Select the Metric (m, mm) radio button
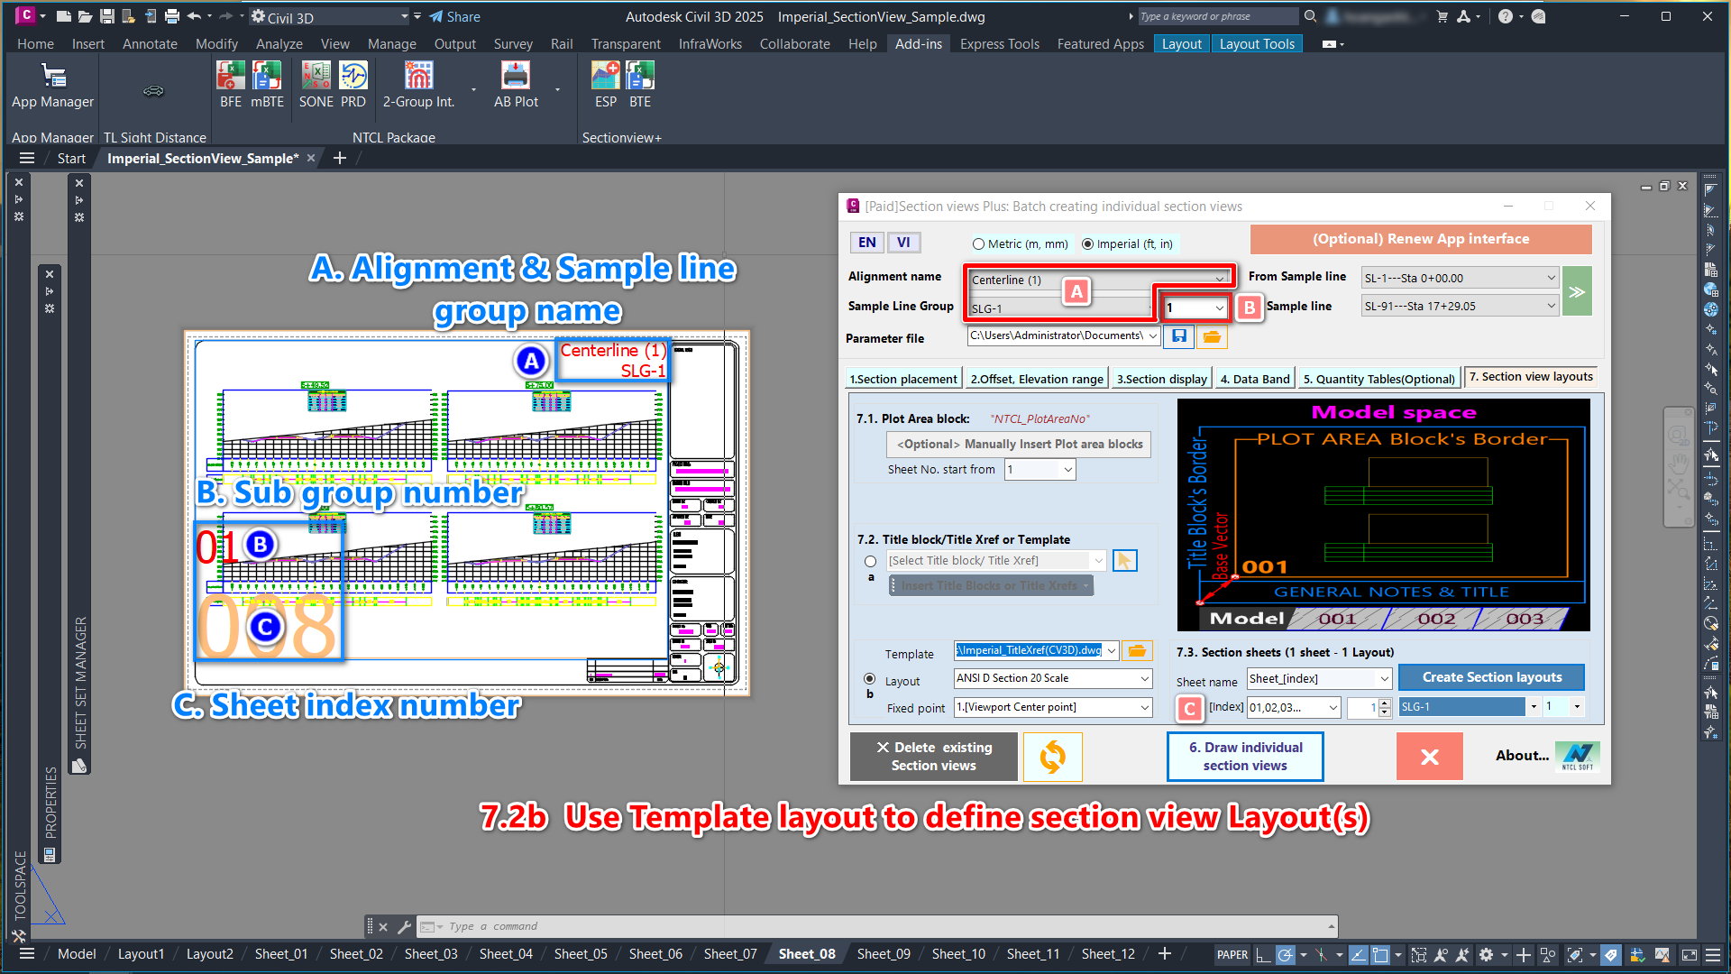The height and width of the screenshot is (974, 1731). point(978,244)
